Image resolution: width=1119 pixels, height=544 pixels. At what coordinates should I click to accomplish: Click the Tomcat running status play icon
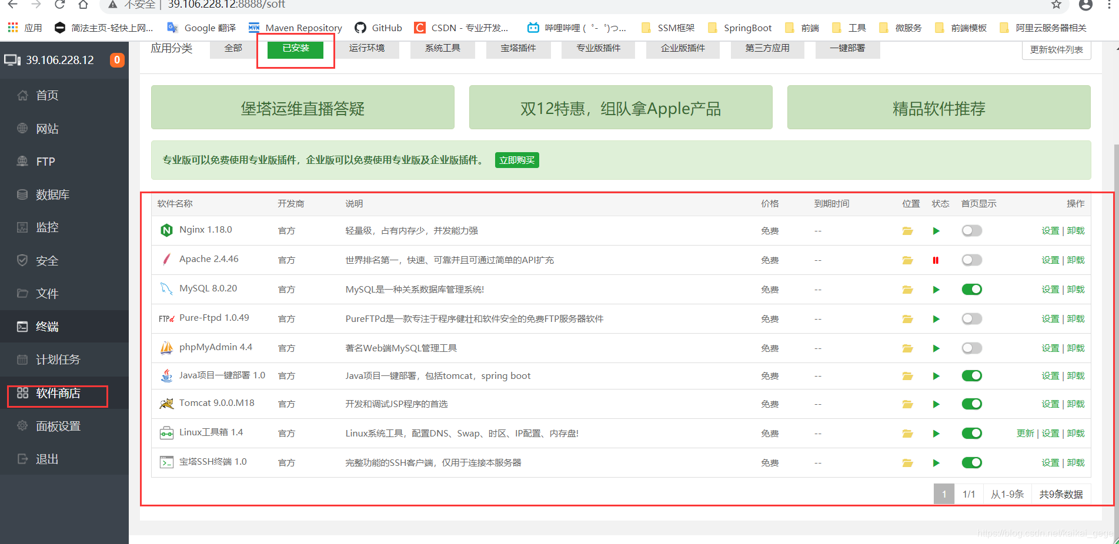pyautogui.click(x=936, y=404)
